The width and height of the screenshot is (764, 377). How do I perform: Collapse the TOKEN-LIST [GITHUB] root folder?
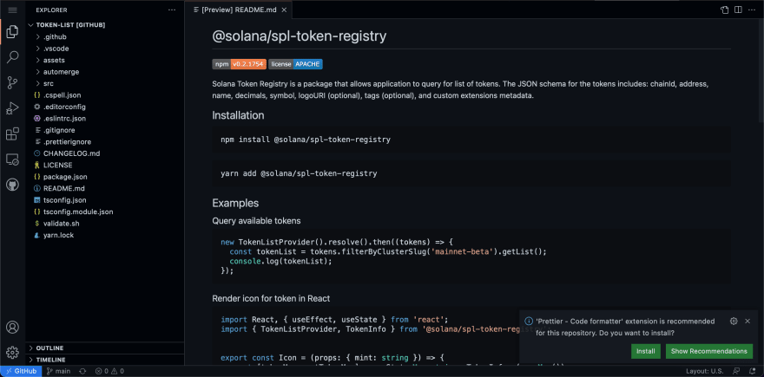(105, 25)
